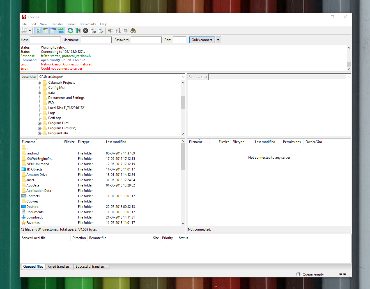The width and height of the screenshot is (370, 289).
Task: Click the Reconnect to last server icon
Action: 101,31
